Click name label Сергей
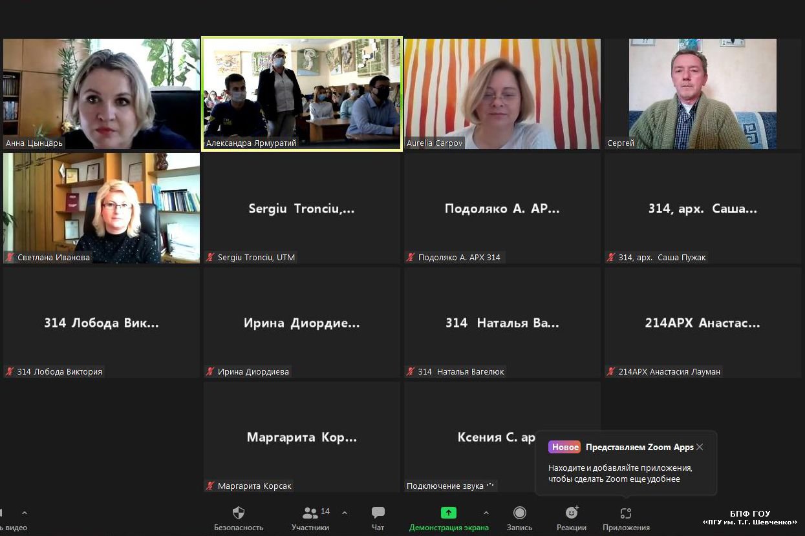Screen dimensions: 805x536 pos(621,143)
